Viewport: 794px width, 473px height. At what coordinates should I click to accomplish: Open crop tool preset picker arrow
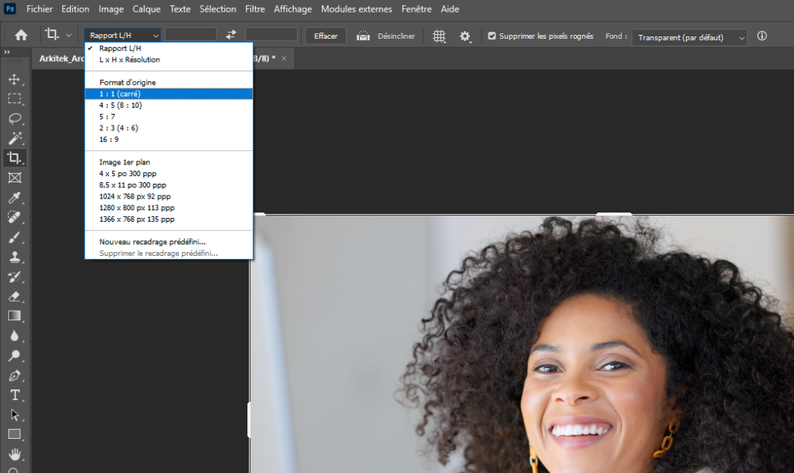[68, 35]
